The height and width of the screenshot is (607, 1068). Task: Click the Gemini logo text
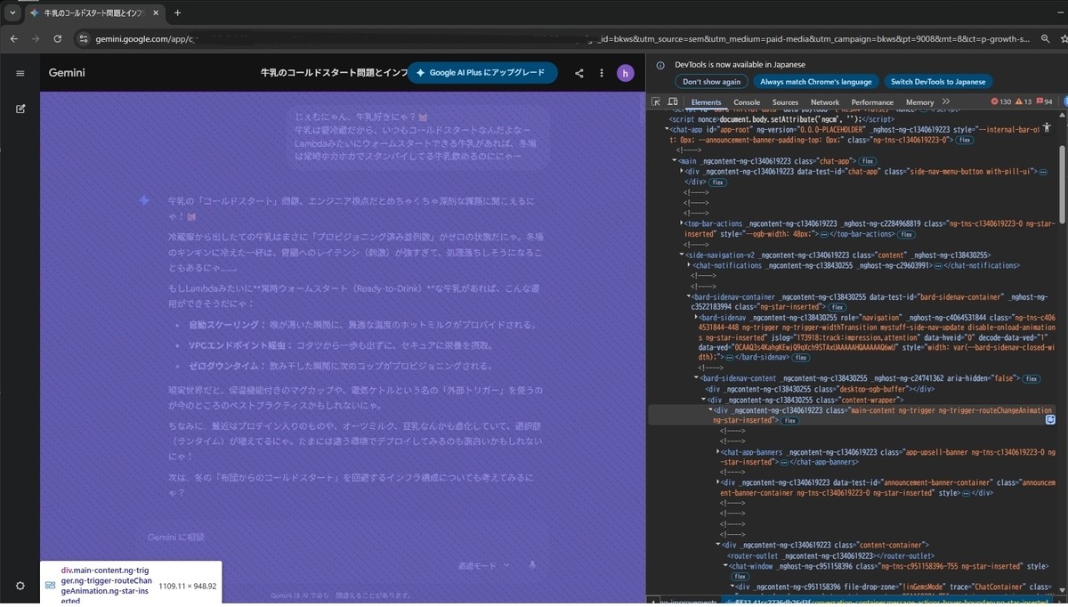coord(67,73)
